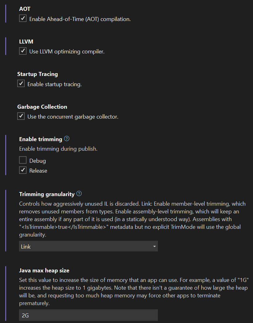The width and height of the screenshot is (253, 323).
Task: Click the Startup Tracing heading
Action: 38,74
